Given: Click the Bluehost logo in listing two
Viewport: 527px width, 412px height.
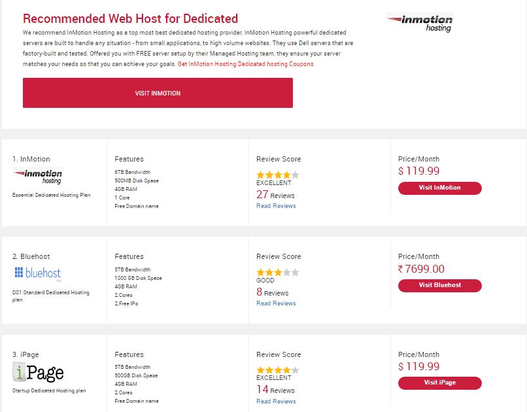Looking at the screenshot, I should point(38,273).
